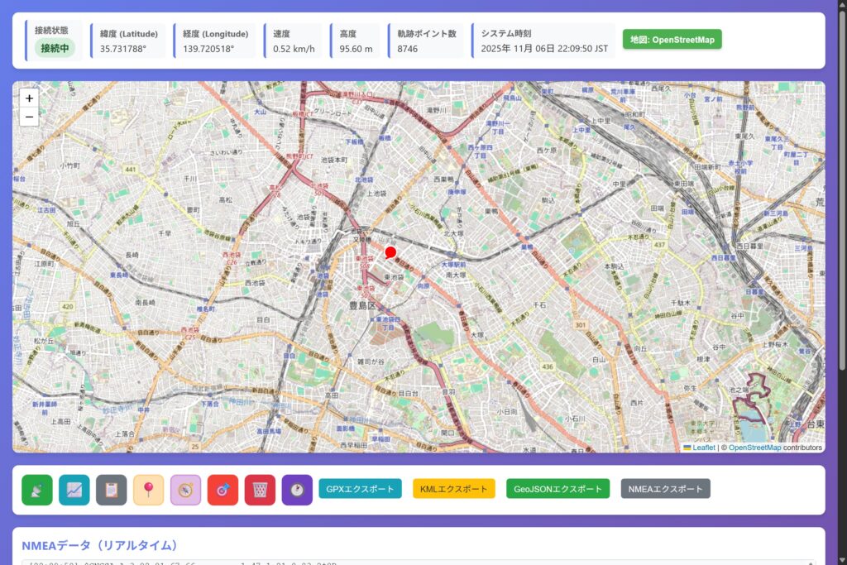Screen dimensions: 847x565
Task: Toggle the purple compass button
Action: [186, 490]
